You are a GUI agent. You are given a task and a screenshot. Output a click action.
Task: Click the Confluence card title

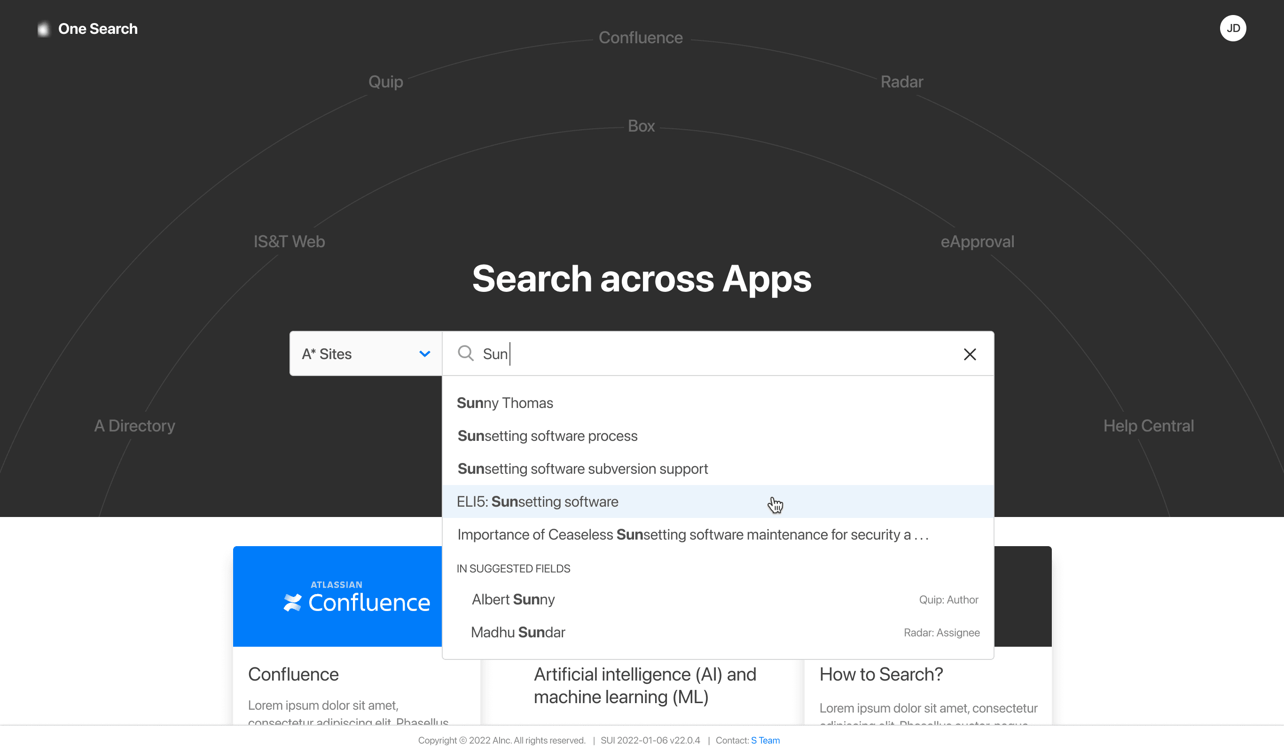pyautogui.click(x=293, y=674)
